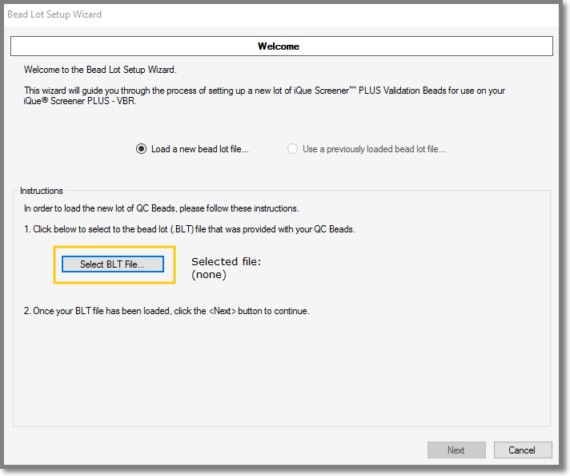Click the 'Load a new bead lot file...' label text
Image resolution: width=570 pixels, height=476 pixels.
(200, 149)
